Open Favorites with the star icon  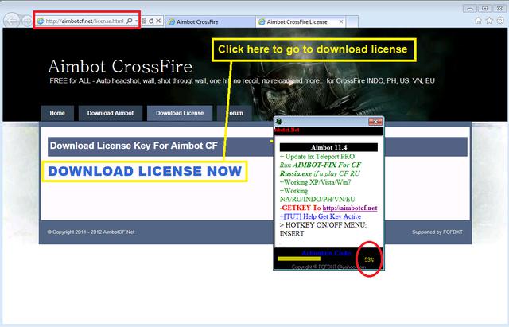click(489, 21)
